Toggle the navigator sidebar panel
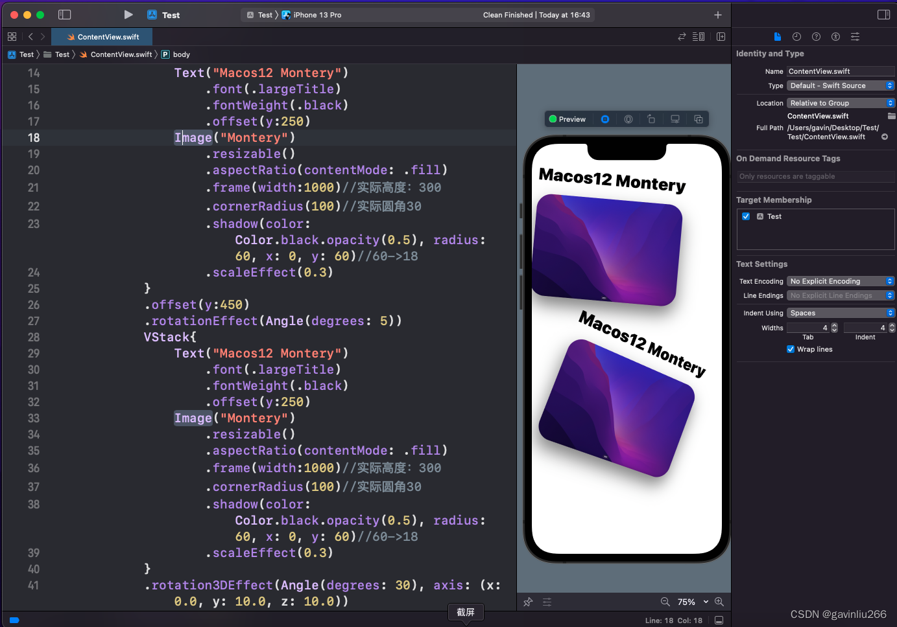This screenshot has height=627, width=897. [64, 14]
